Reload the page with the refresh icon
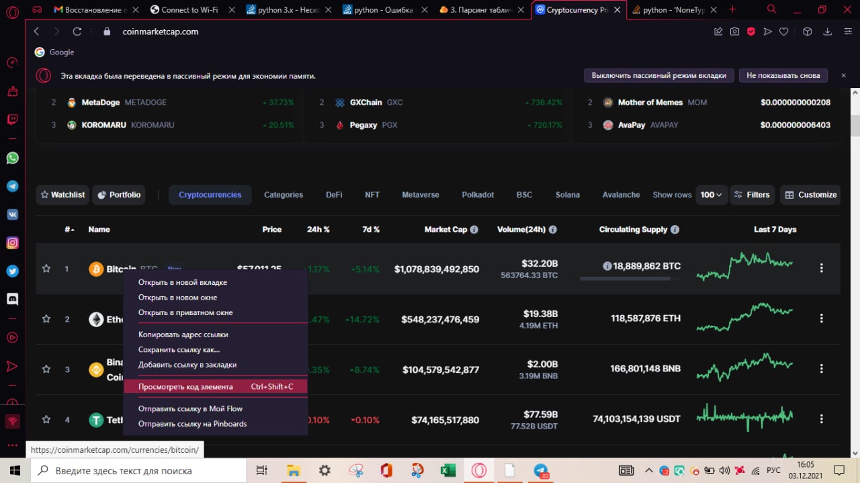 coord(77,32)
